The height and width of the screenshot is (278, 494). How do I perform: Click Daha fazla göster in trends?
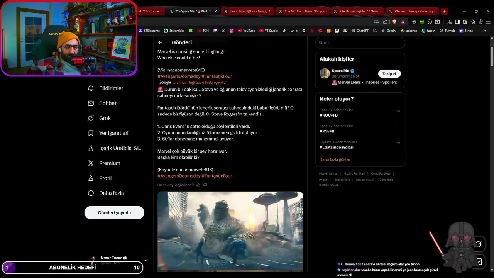coord(335,159)
